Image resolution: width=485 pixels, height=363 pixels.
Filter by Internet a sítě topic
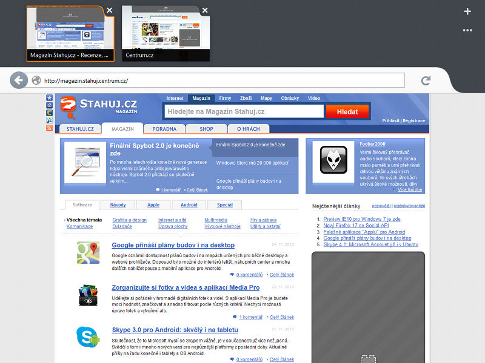pos(172,220)
